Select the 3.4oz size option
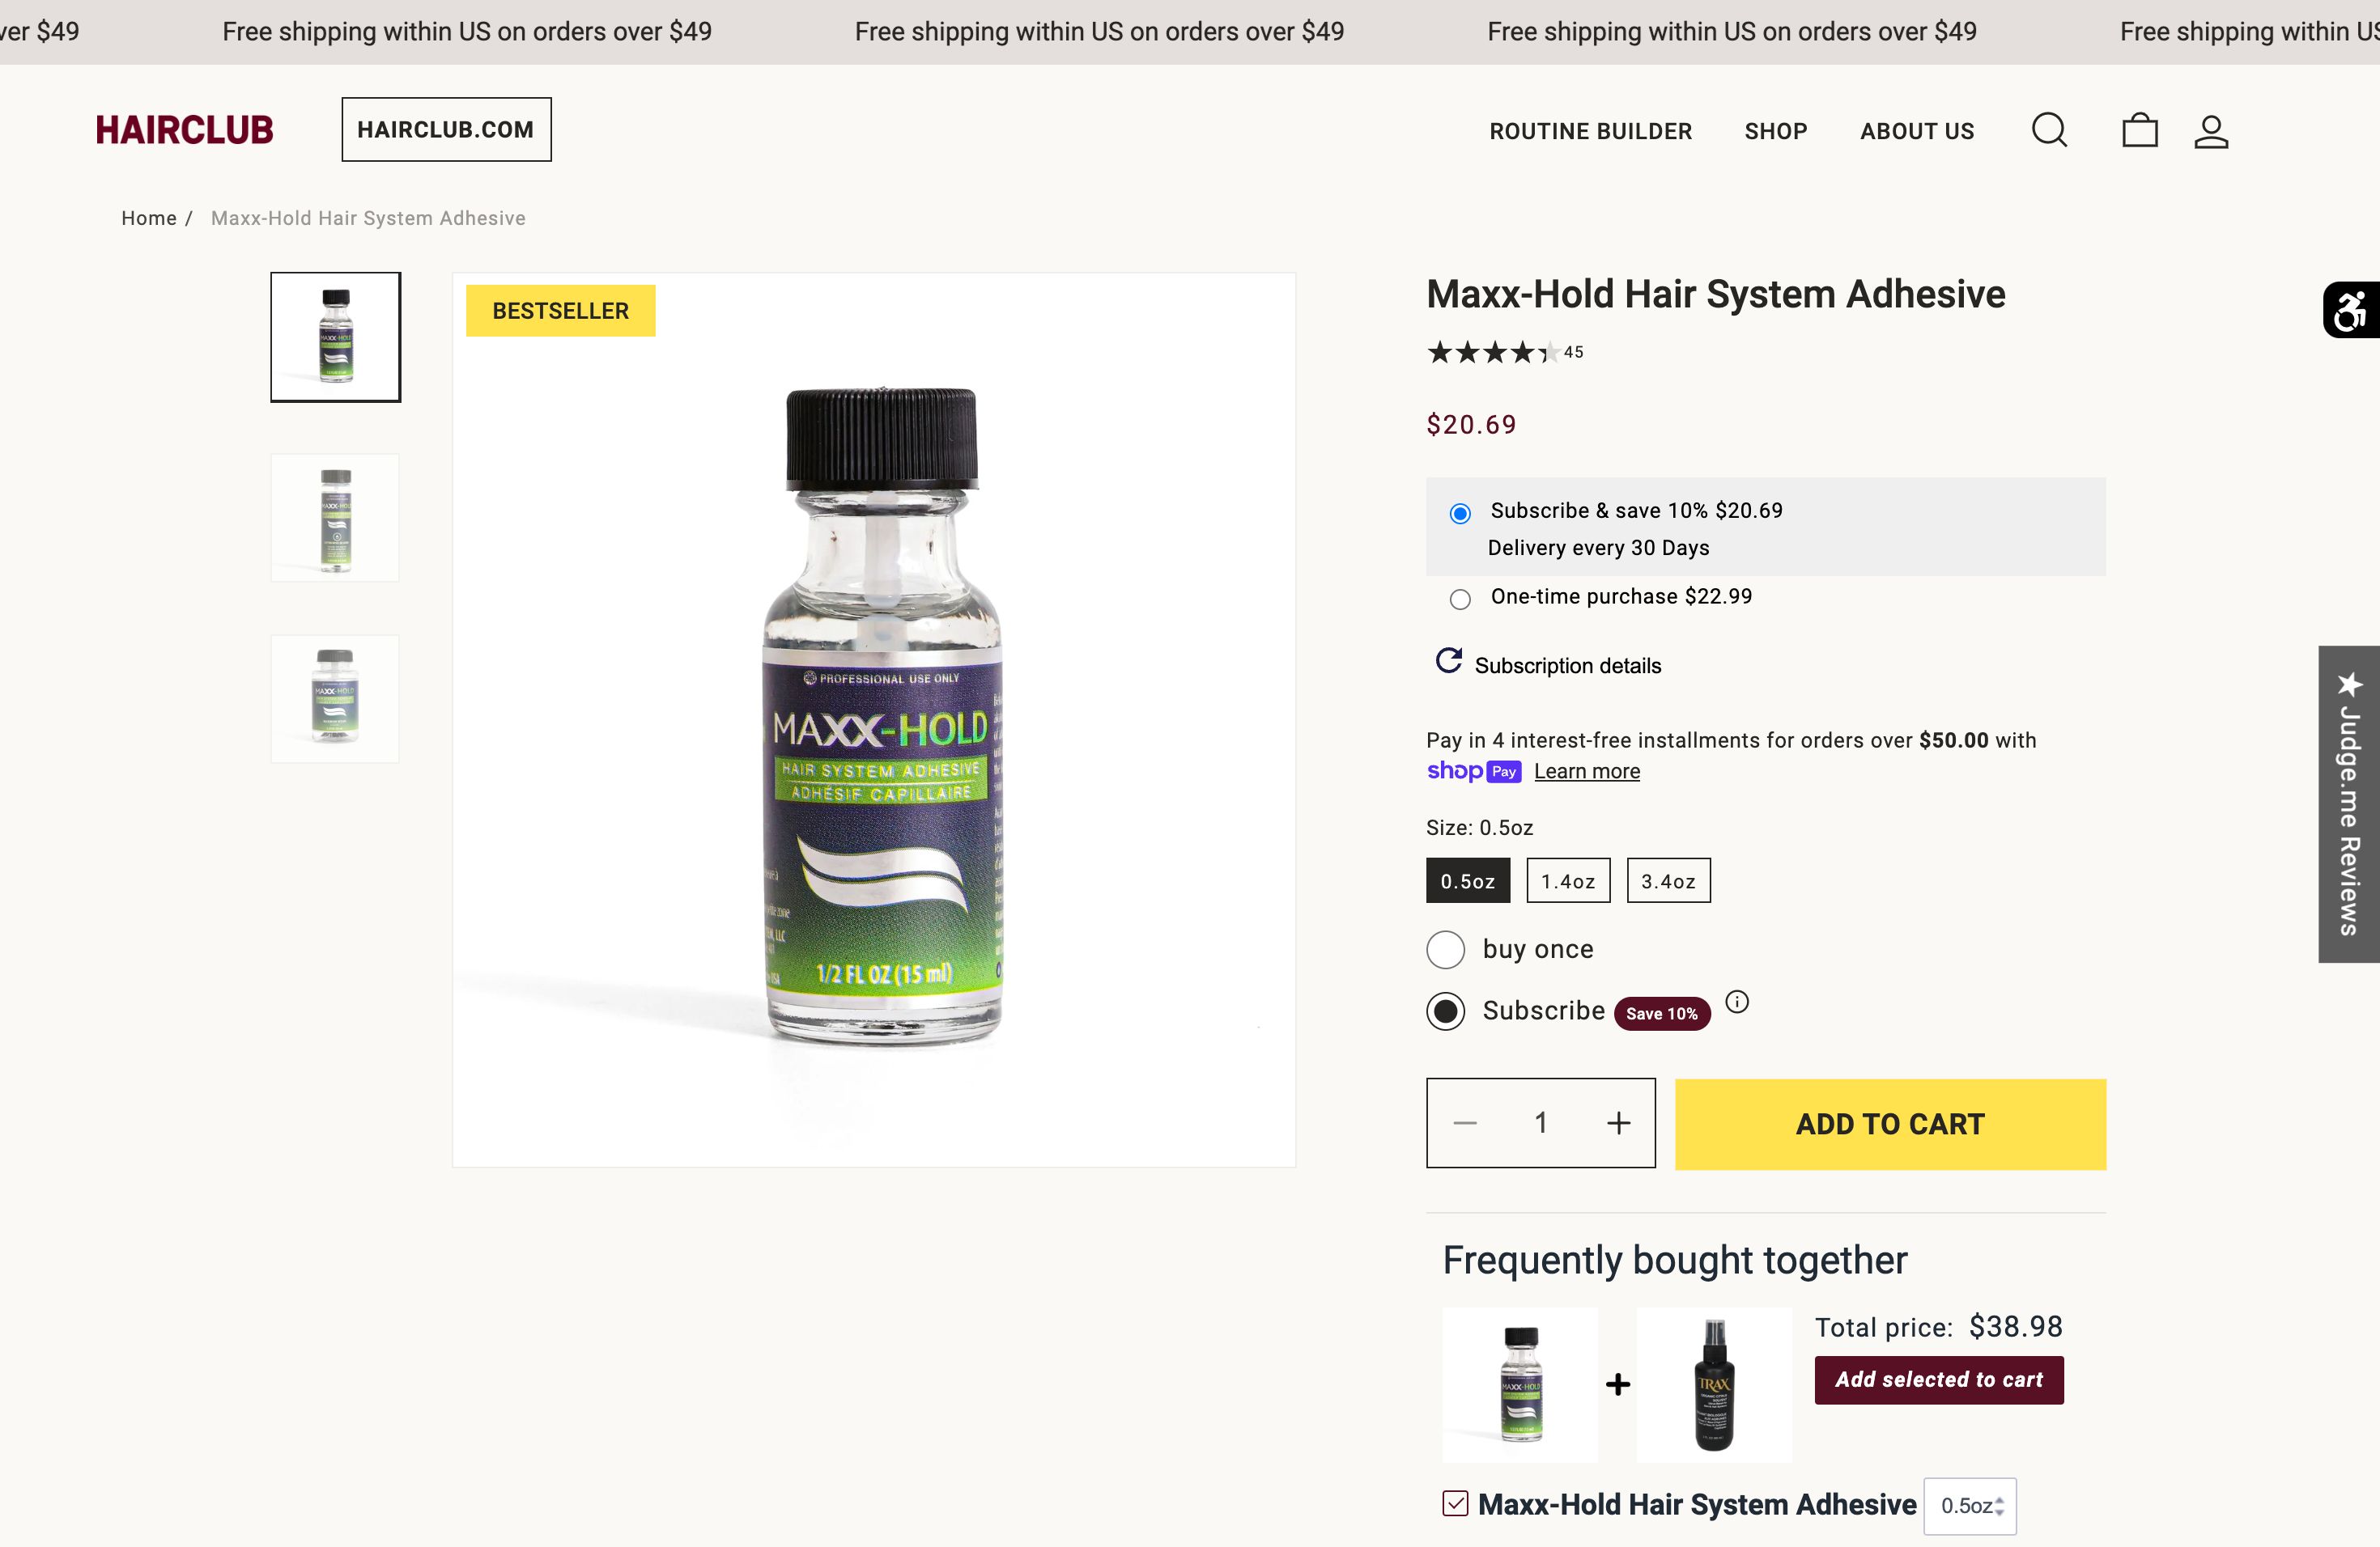This screenshot has width=2380, height=1547. 1667,880
